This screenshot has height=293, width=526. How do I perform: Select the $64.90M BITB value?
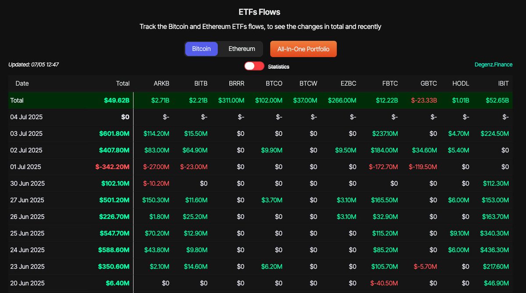point(195,150)
